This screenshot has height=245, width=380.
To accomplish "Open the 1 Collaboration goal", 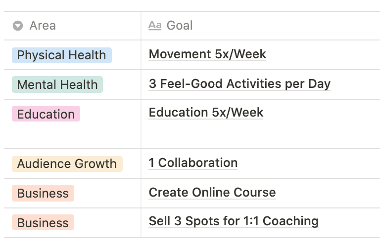I will pyautogui.click(x=193, y=163).
